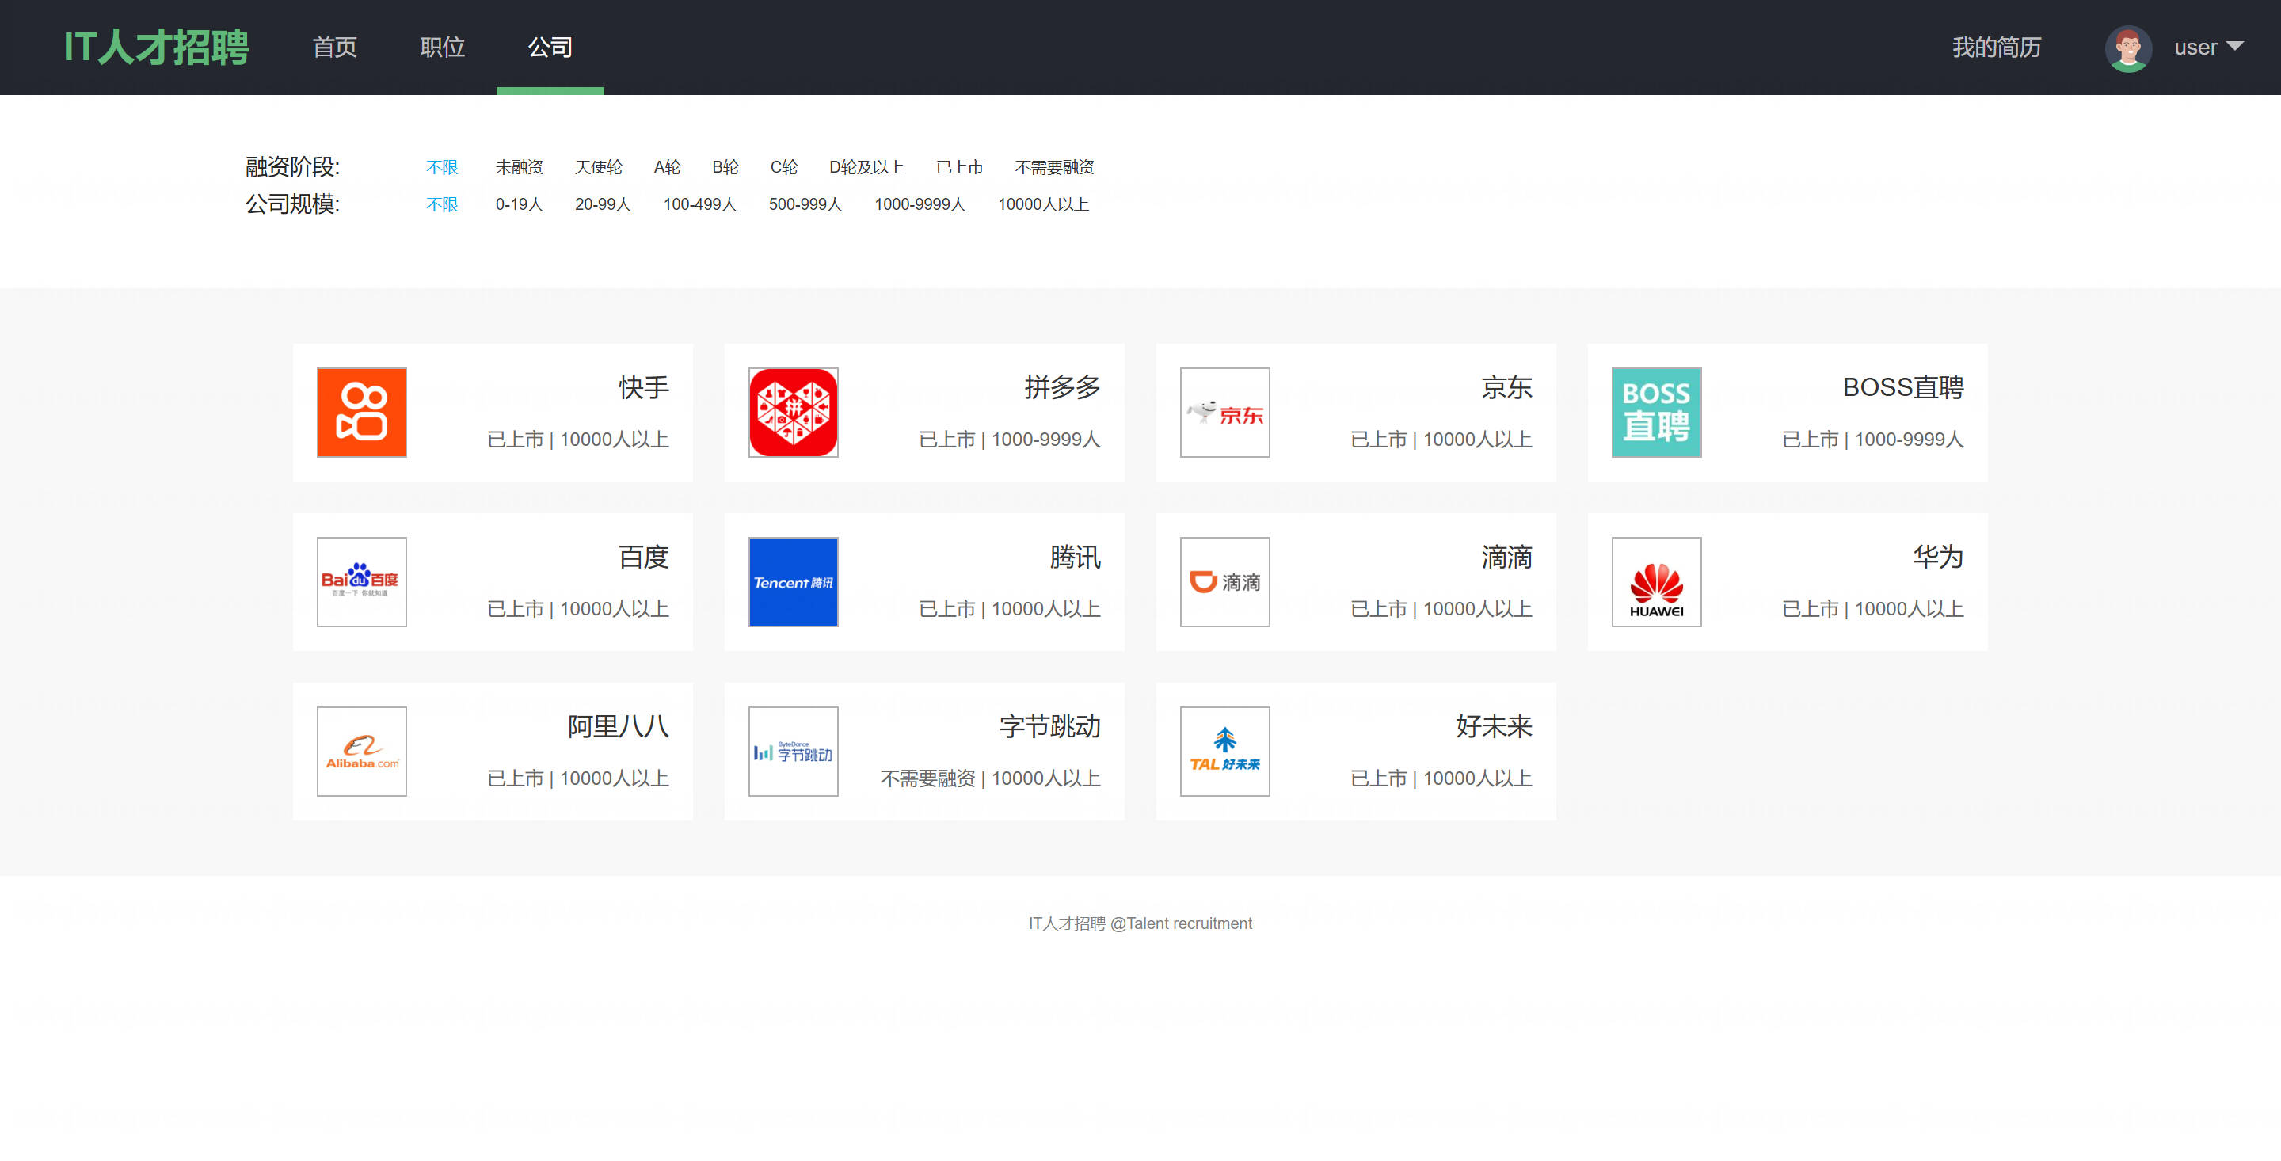Open the 字节跳动 company name
2281x1161 pixels.
[1050, 726]
